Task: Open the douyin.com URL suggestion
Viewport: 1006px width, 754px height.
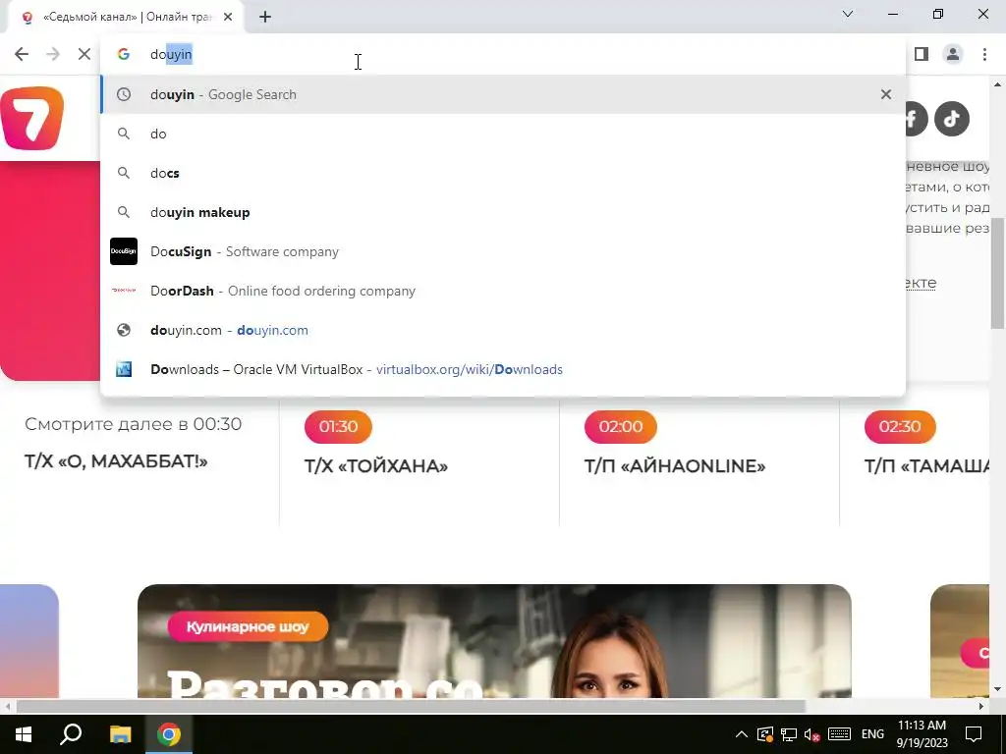Action: pos(503,330)
